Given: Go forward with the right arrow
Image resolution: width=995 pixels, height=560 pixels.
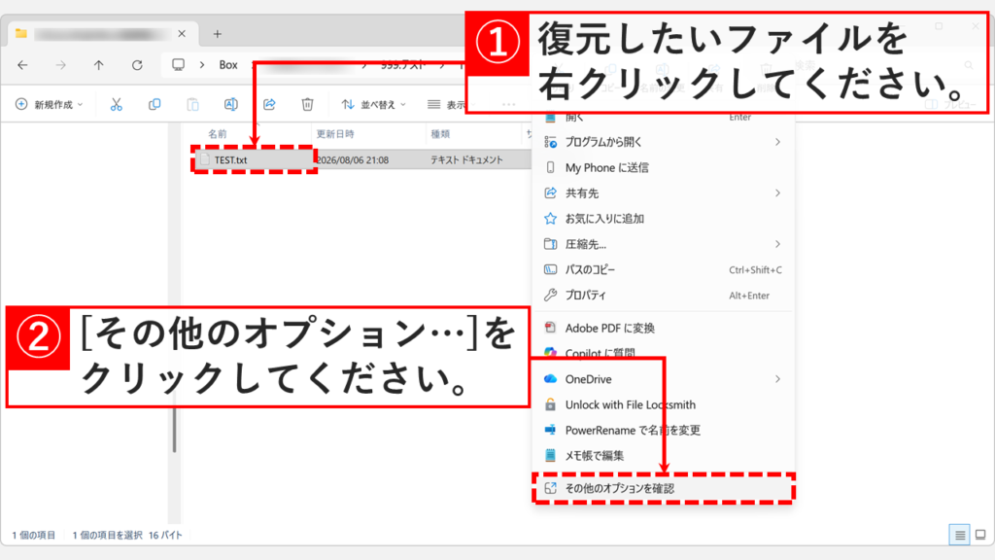Looking at the screenshot, I should (x=61, y=65).
